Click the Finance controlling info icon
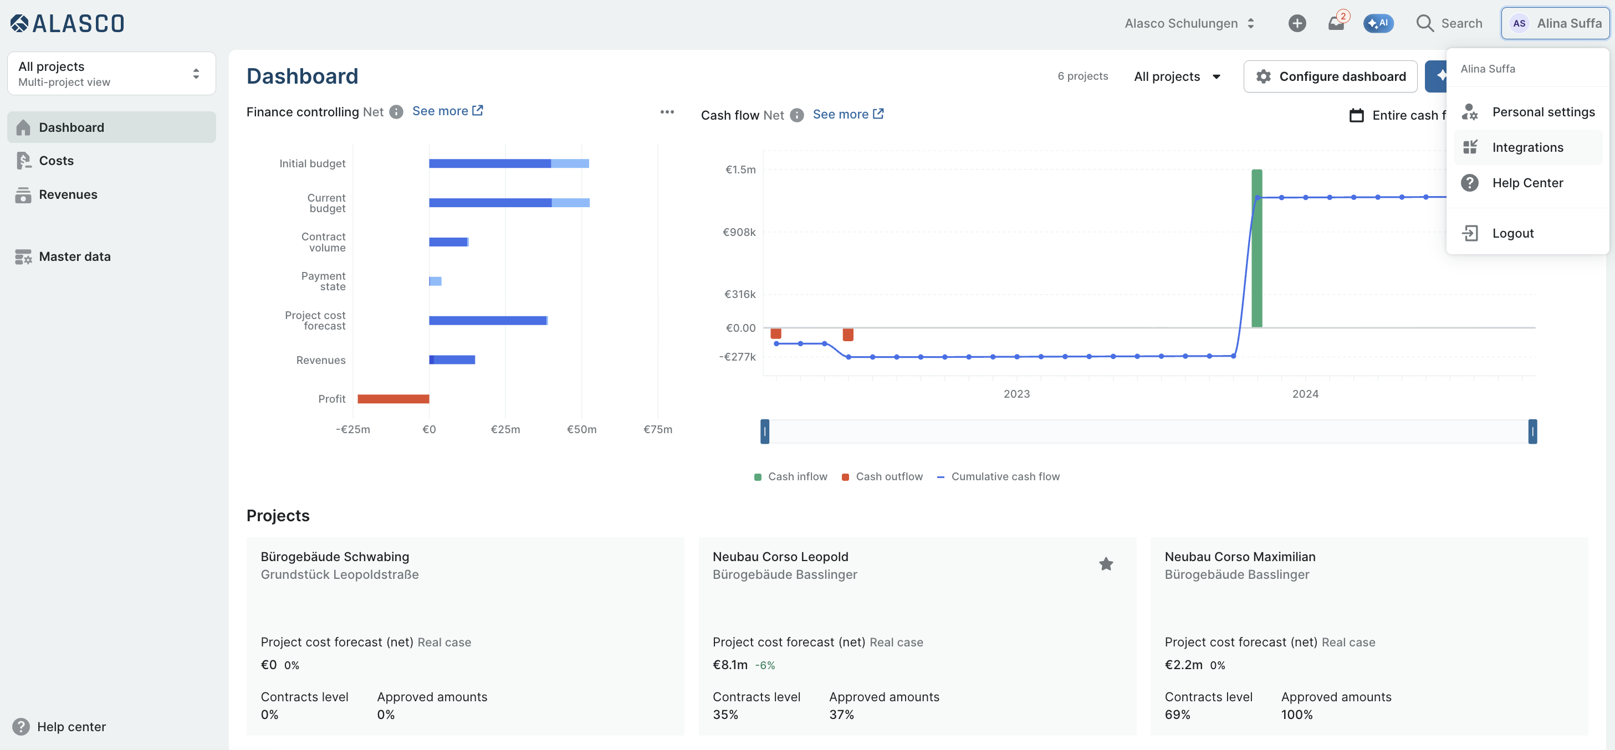The image size is (1615, 750). 396,111
